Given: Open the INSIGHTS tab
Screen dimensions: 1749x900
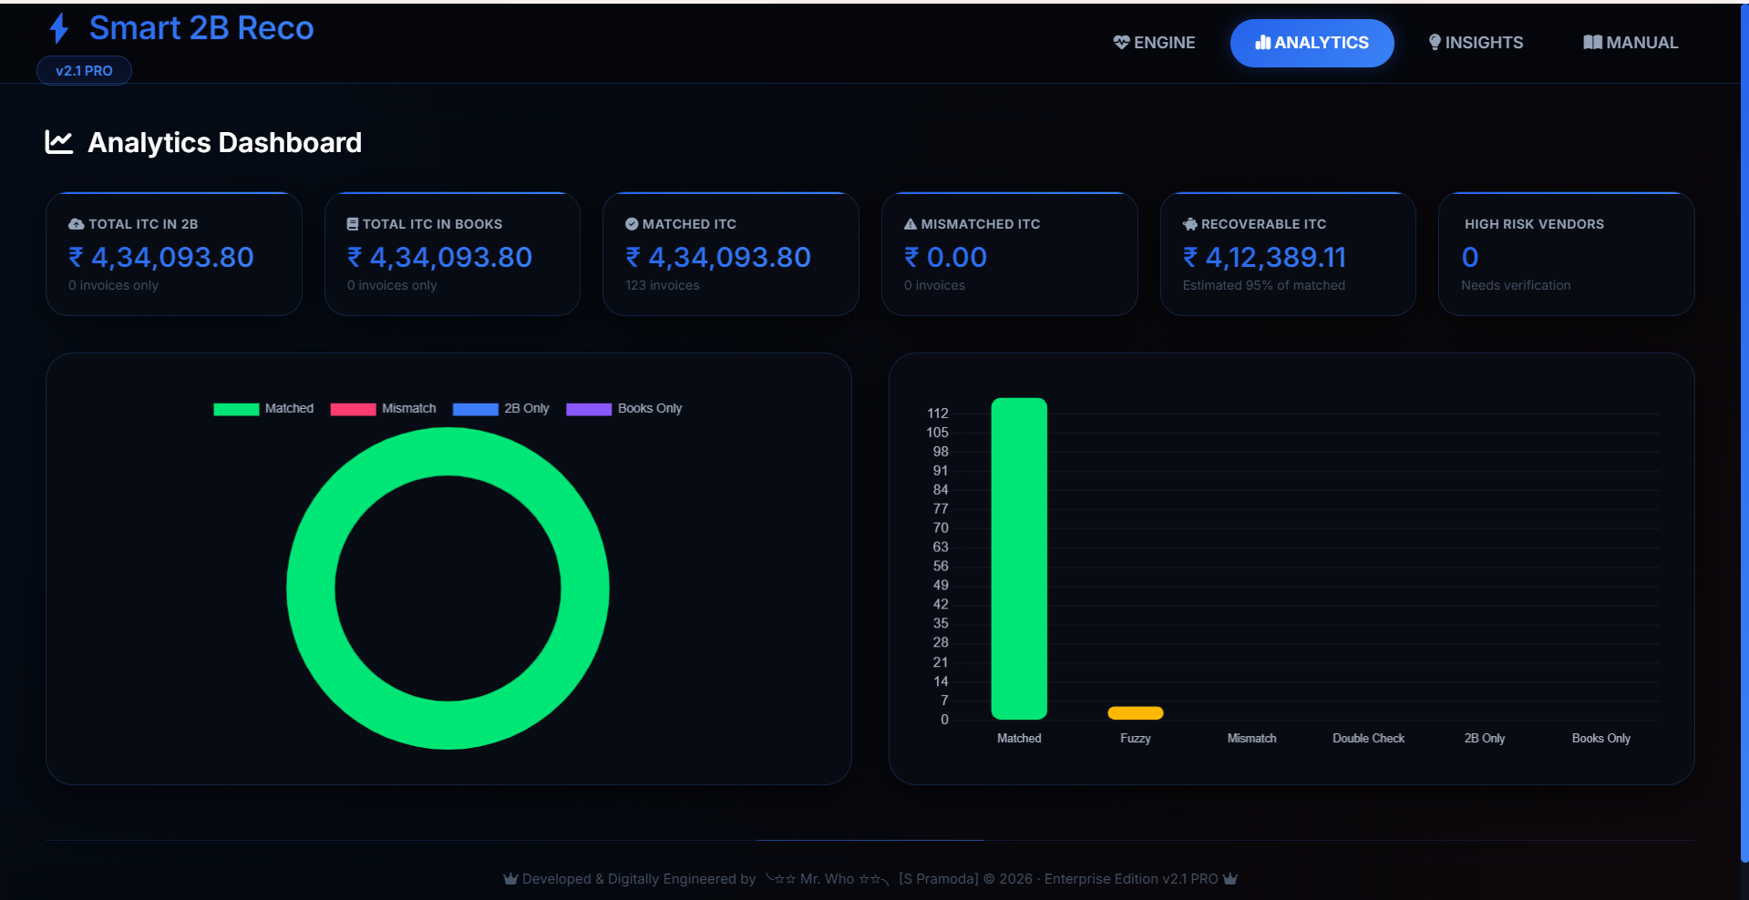Looking at the screenshot, I should point(1476,43).
